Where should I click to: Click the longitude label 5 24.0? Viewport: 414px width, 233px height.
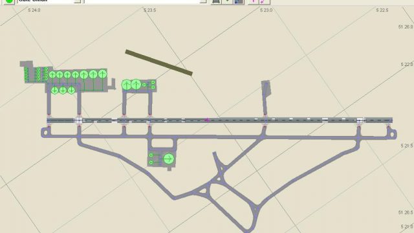tap(34, 10)
